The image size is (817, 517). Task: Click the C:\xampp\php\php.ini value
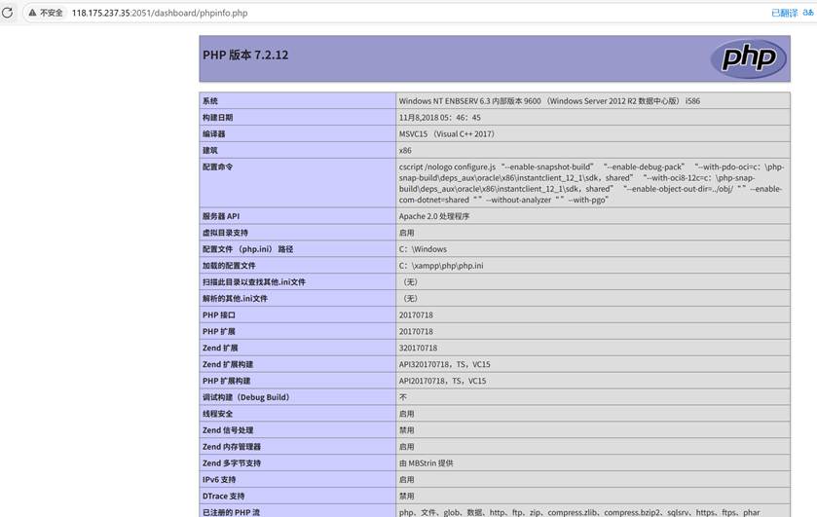pyautogui.click(x=441, y=266)
